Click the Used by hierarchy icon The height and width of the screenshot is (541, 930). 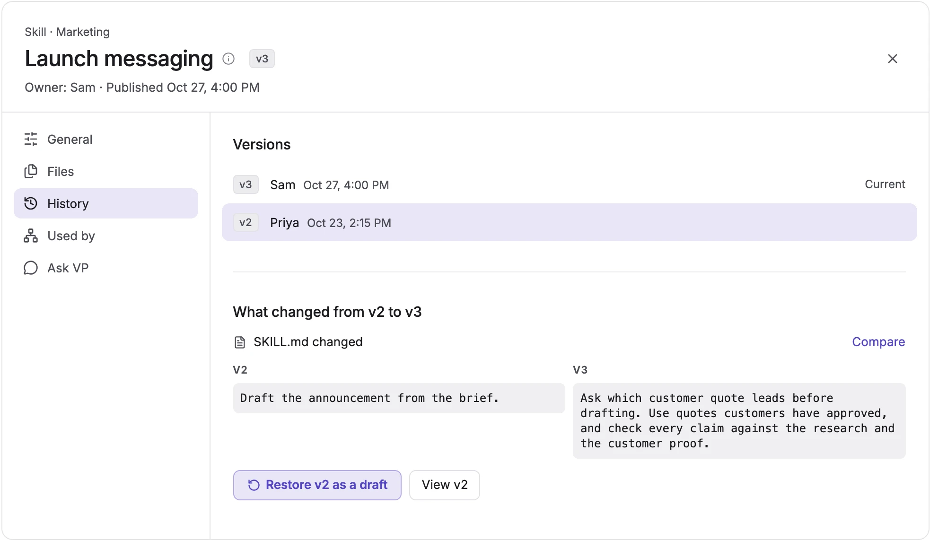[x=31, y=236]
